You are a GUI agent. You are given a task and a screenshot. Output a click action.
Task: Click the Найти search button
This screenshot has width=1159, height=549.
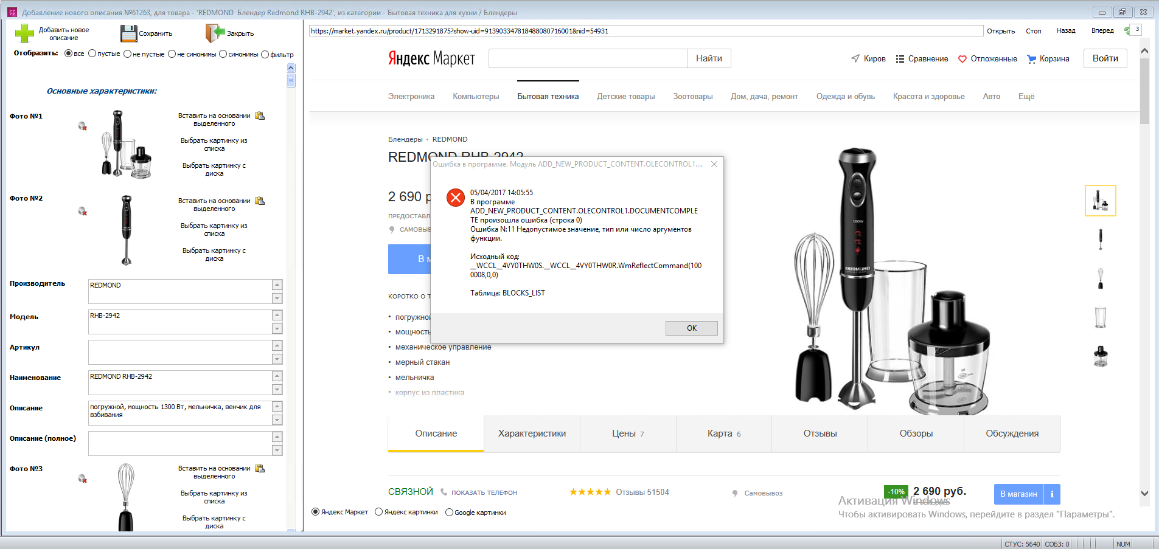point(709,58)
